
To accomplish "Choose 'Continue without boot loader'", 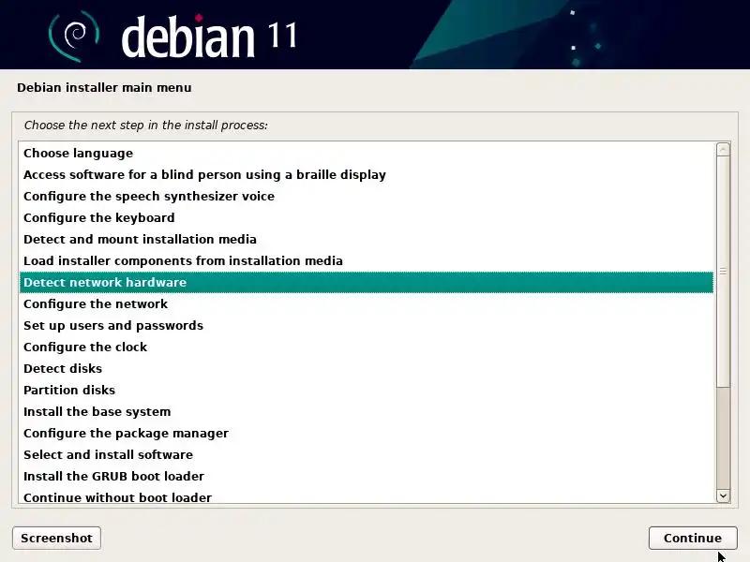I will point(367,496).
